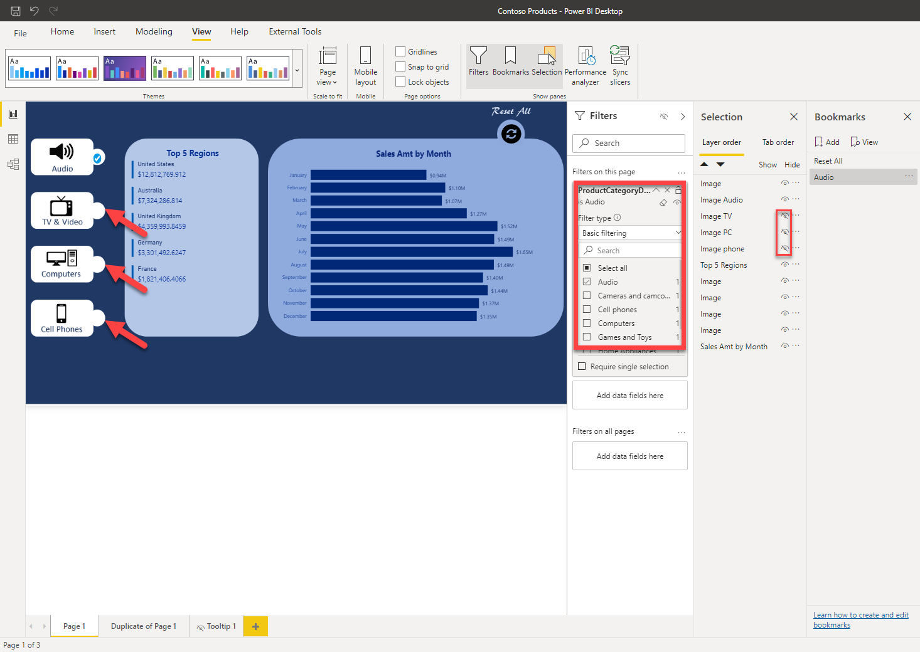
Task: Toggle the Filters pane button
Action: [x=478, y=61]
